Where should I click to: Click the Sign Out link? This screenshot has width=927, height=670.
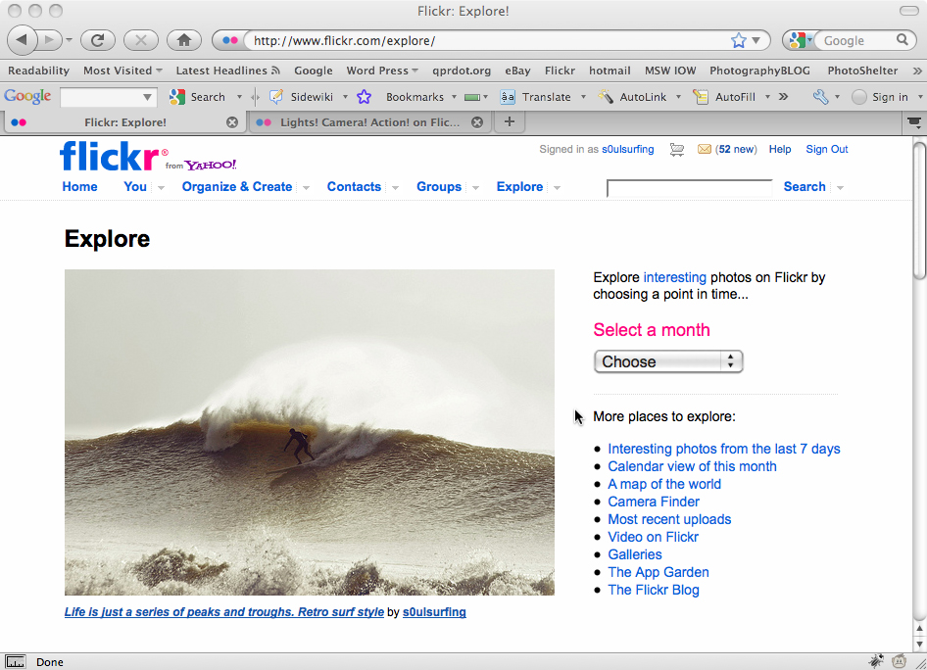click(826, 149)
